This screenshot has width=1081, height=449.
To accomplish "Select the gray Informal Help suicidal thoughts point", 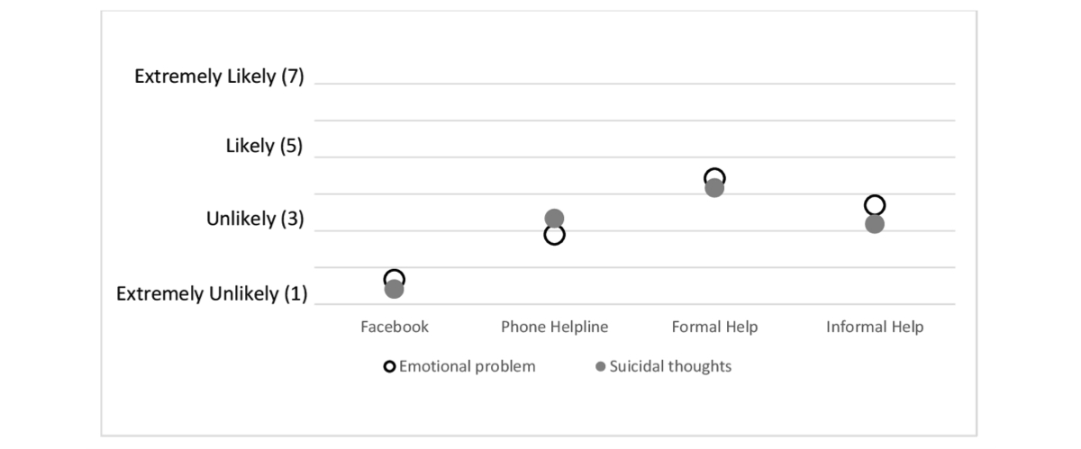I will click(x=875, y=224).
